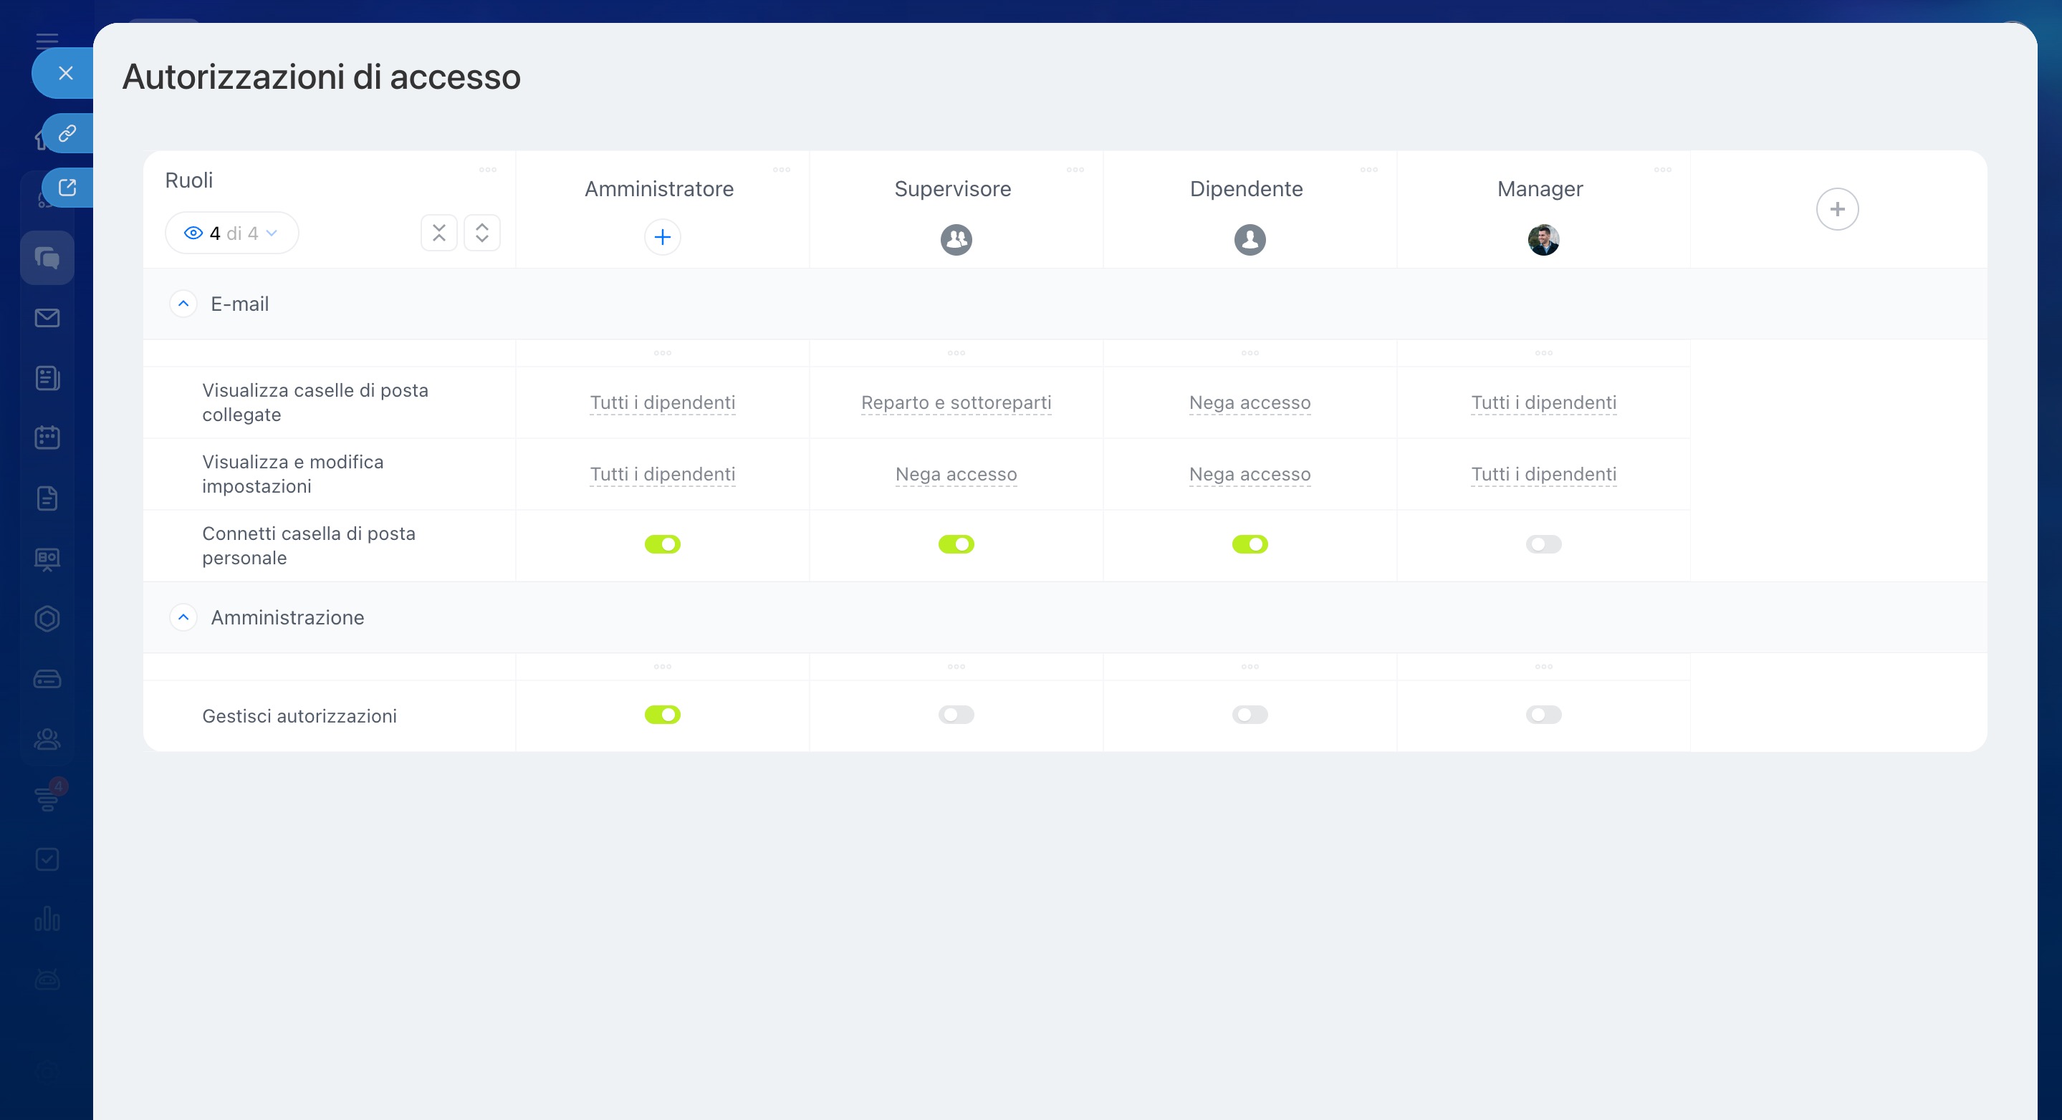Click the Manager user avatar
Screen dimensions: 2062x1120
tap(1543, 239)
